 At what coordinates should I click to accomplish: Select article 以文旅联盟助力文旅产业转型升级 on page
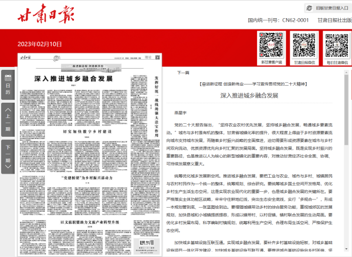90,222
